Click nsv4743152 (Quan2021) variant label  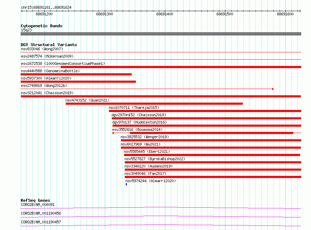87,100
